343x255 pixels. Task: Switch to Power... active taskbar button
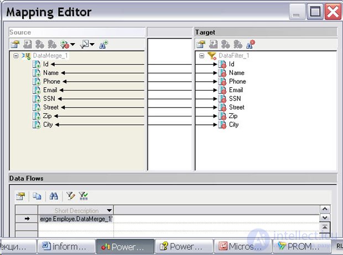pyautogui.click(x=126, y=247)
